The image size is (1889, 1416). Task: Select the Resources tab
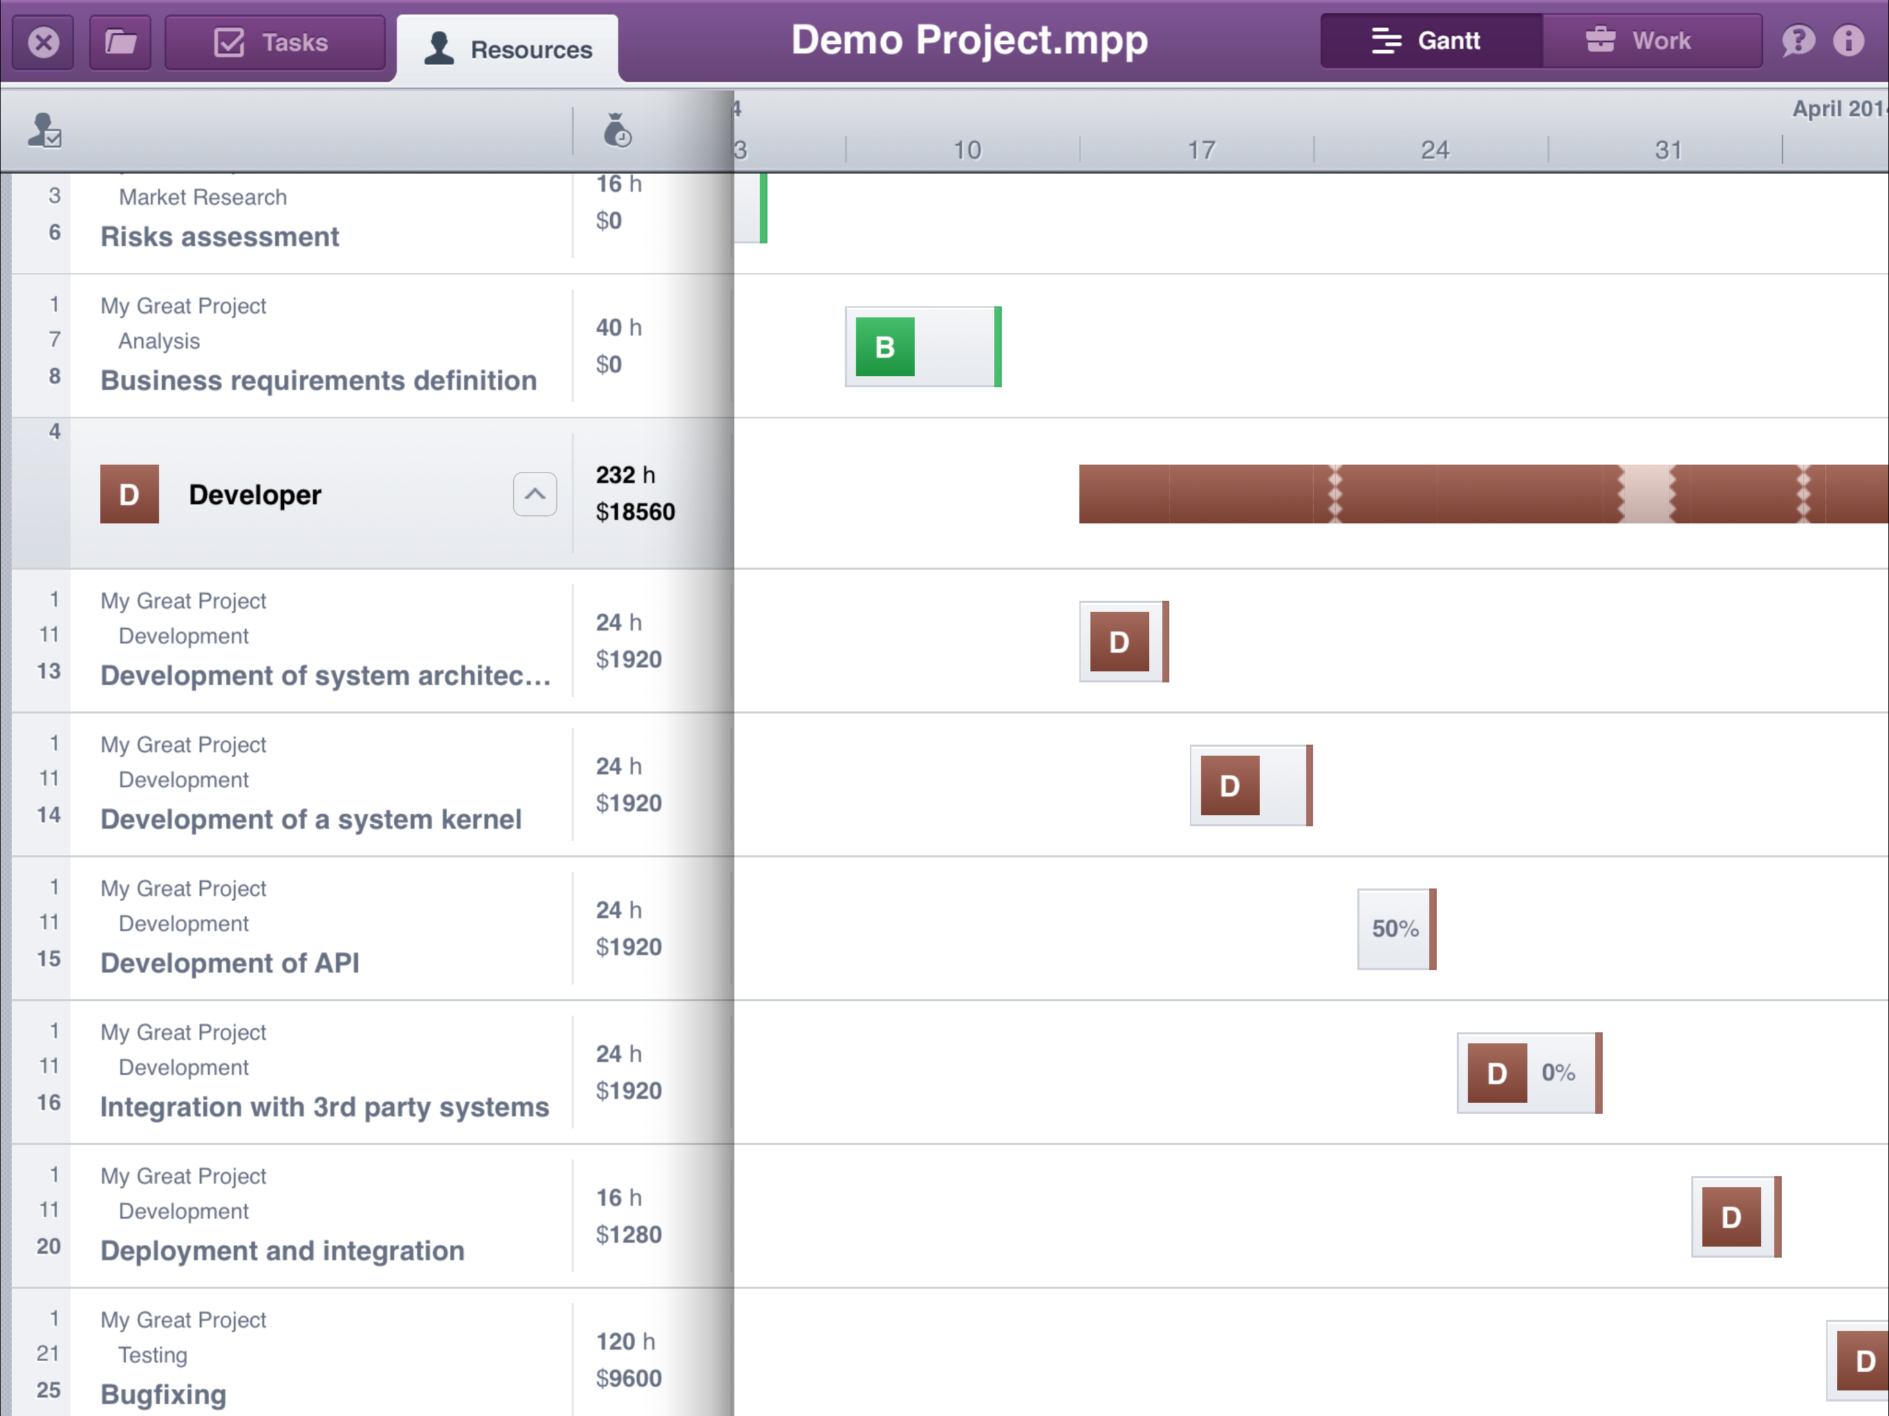click(x=508, y=48)
